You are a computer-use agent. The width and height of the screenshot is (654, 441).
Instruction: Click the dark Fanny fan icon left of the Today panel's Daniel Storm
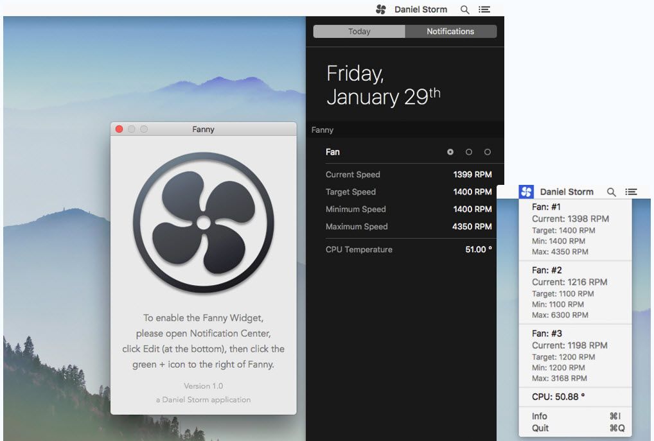point(381,9)
